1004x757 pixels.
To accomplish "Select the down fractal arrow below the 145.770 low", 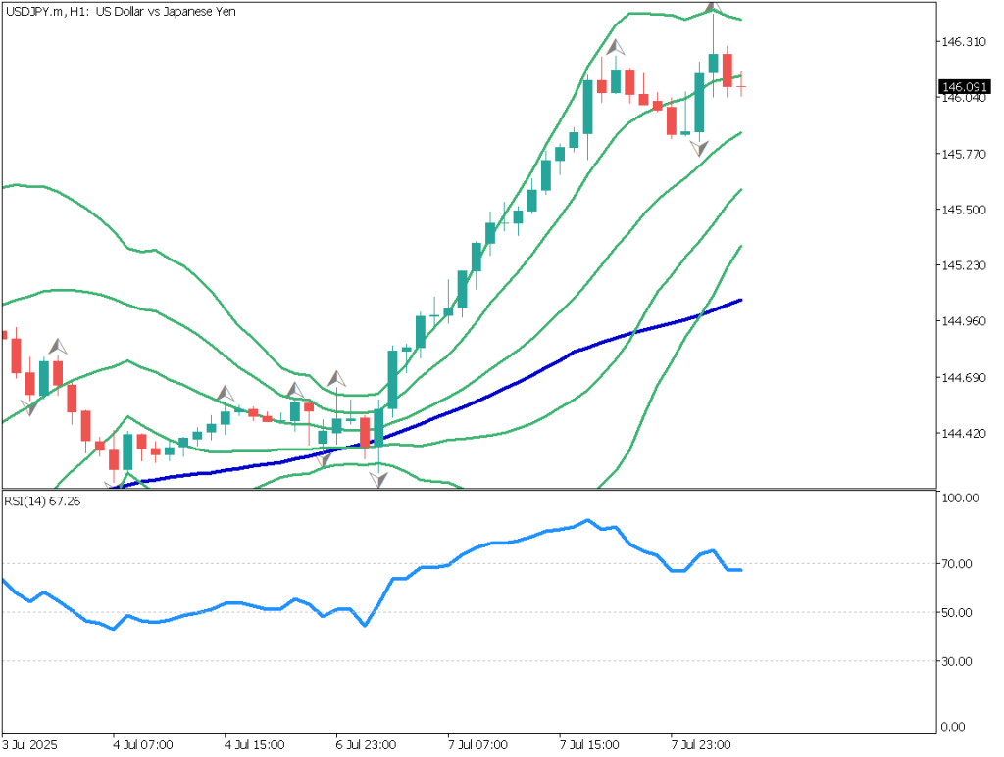I will point(699,148).
